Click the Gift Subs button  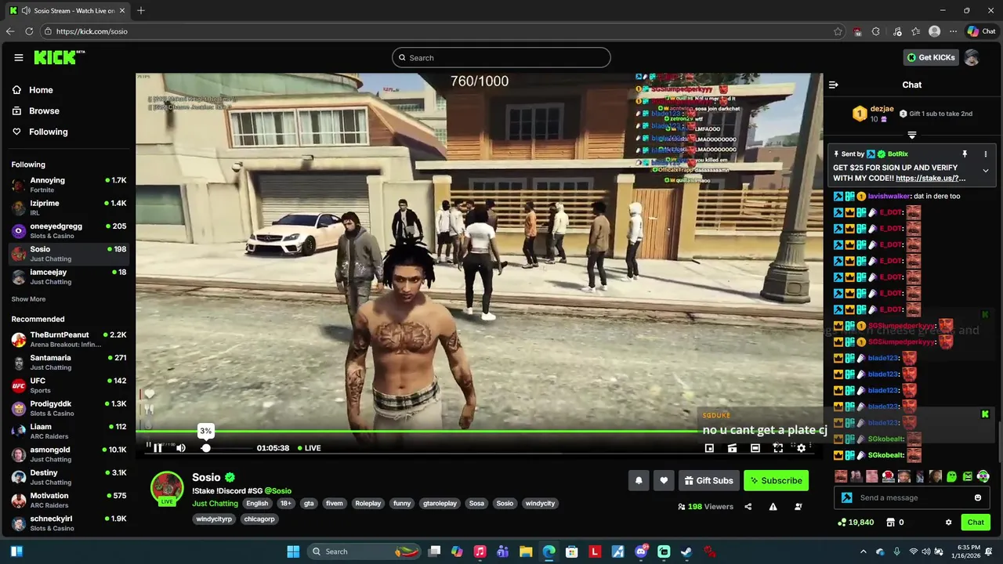[708, 480]
